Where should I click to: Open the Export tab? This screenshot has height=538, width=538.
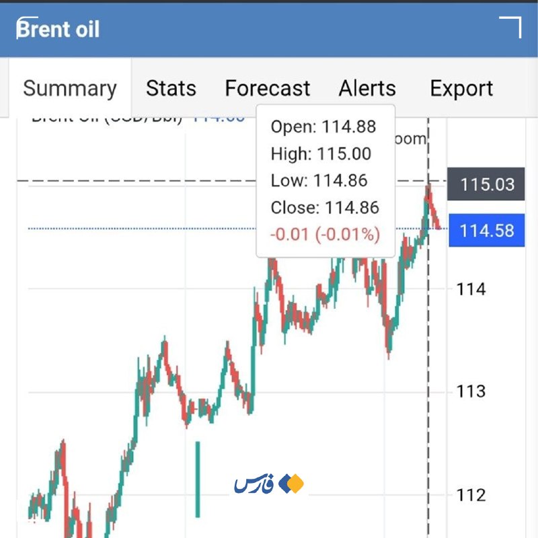(x=461, y=89)
